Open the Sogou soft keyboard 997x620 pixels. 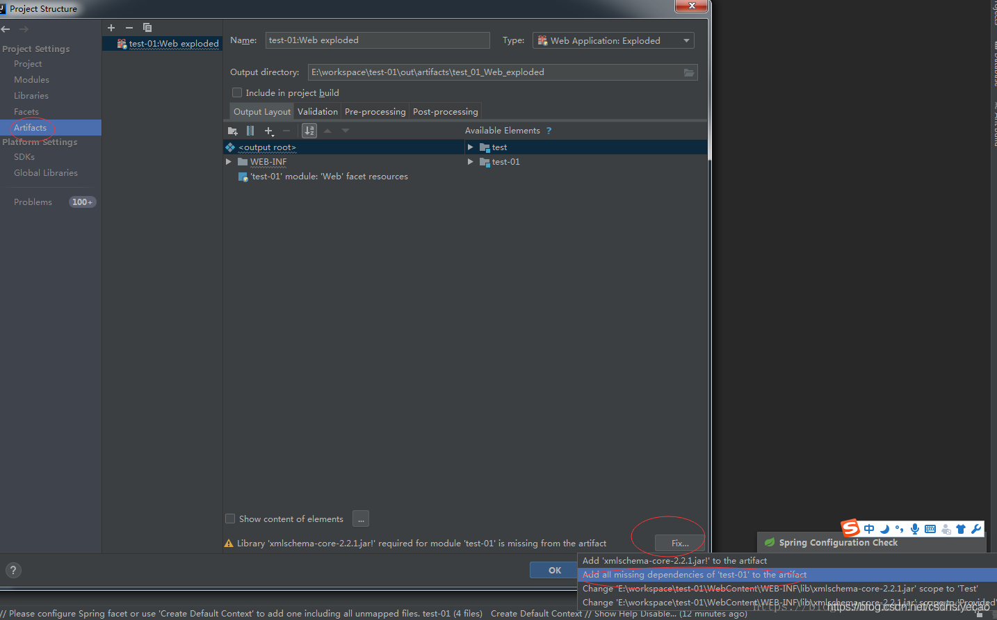pyautogui.click(x=930, y=529)
